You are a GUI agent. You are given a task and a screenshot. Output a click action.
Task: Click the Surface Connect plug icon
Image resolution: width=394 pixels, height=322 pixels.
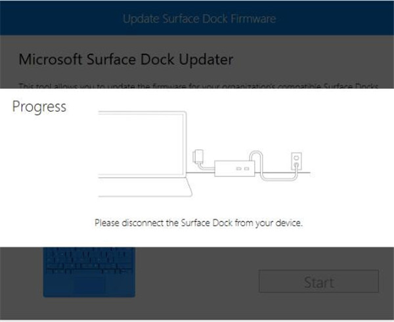[198, 156]
